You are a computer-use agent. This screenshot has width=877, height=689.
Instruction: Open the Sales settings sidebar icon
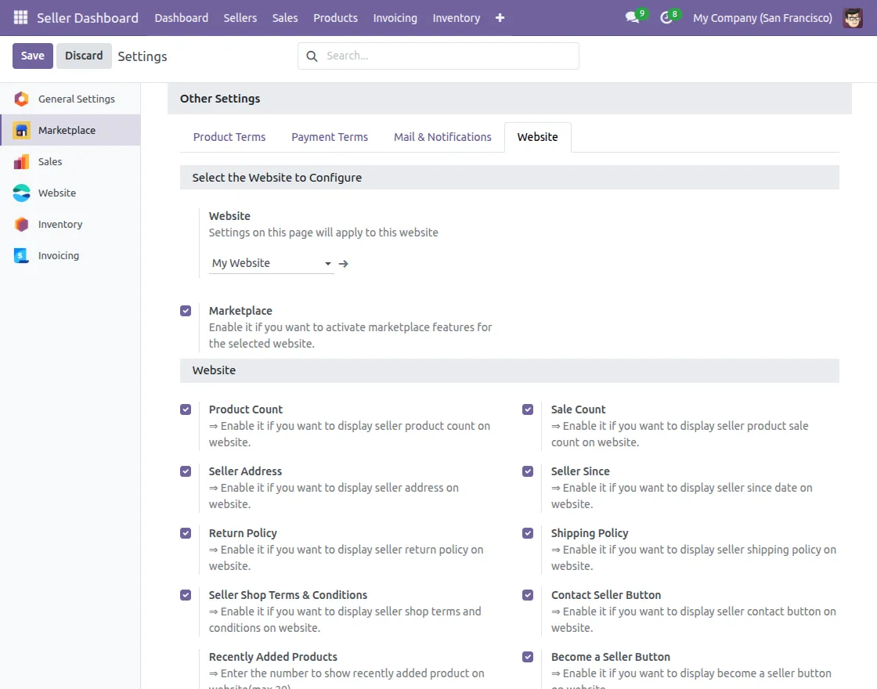pyautogui.click(x=21, y=161)
